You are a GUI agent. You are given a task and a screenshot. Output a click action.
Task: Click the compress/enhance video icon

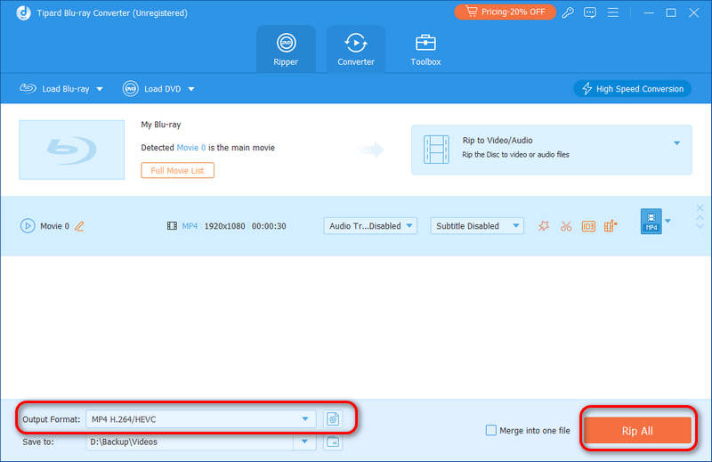pyautogui.click(x=611, y=226)
